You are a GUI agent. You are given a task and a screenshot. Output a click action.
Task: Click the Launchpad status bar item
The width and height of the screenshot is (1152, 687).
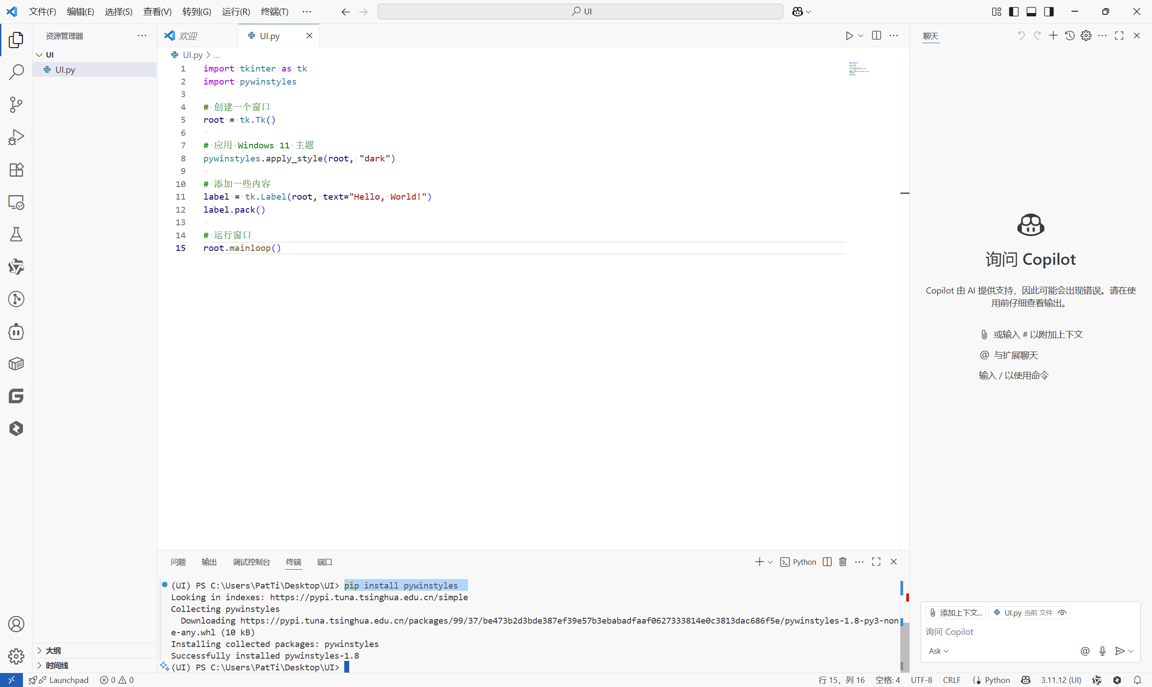point(59,680)
